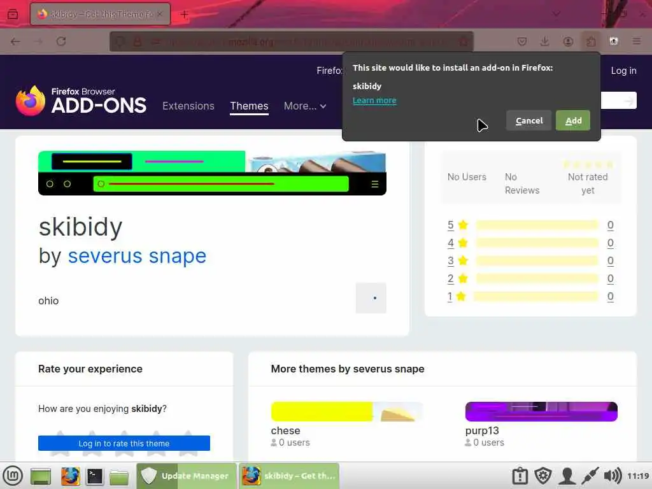Click the address bar URL field
652x489 pixels.
click(x=291, y=41)
